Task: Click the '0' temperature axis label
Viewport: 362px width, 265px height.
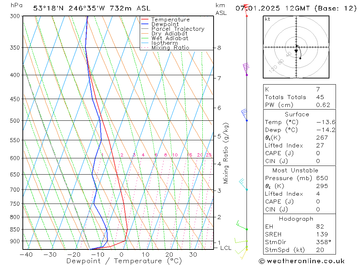Action: [121, 255]
